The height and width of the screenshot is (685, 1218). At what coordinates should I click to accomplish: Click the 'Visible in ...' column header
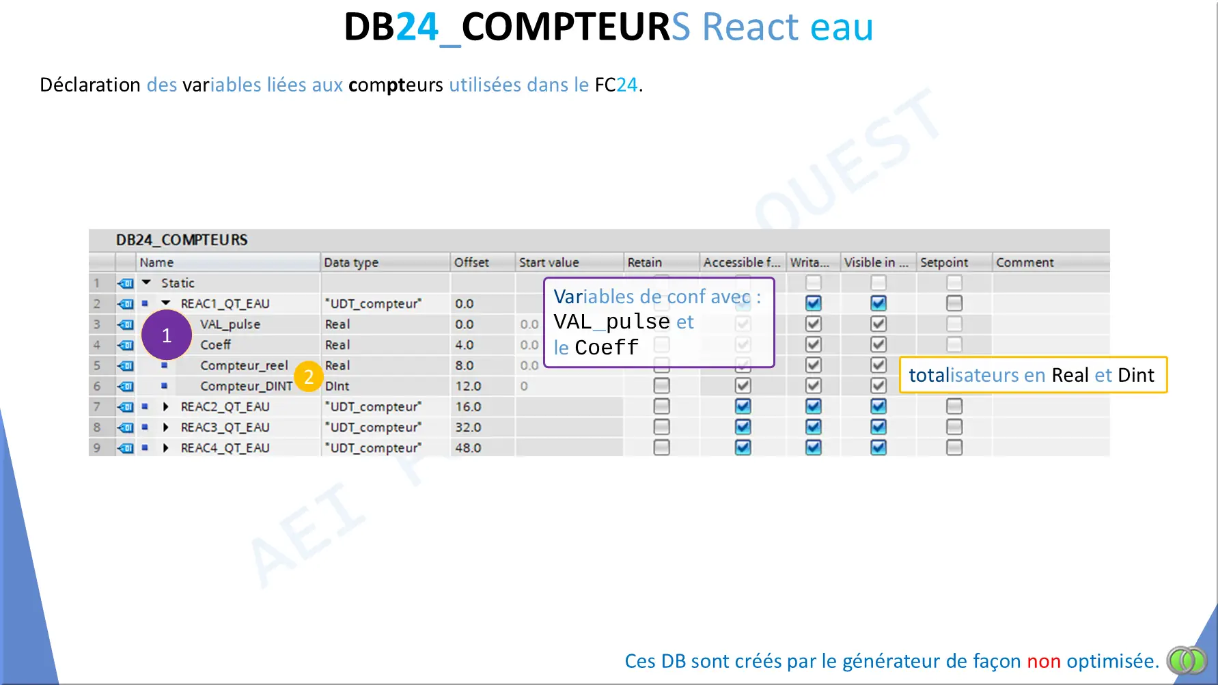click(x=878, y=262)
